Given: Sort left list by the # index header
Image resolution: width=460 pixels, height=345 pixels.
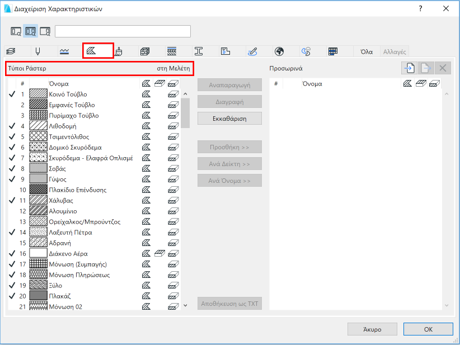Looking at the screenshot, I should (x=22, y=84).
